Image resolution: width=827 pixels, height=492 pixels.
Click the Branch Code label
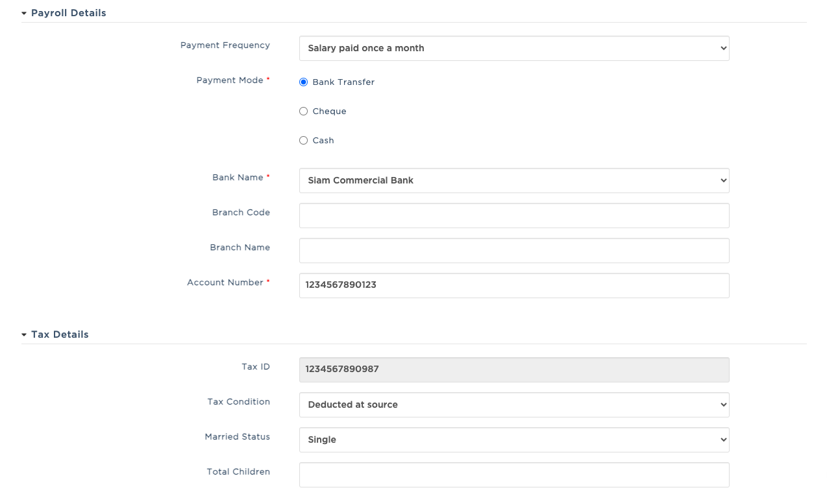pos(241,213)
